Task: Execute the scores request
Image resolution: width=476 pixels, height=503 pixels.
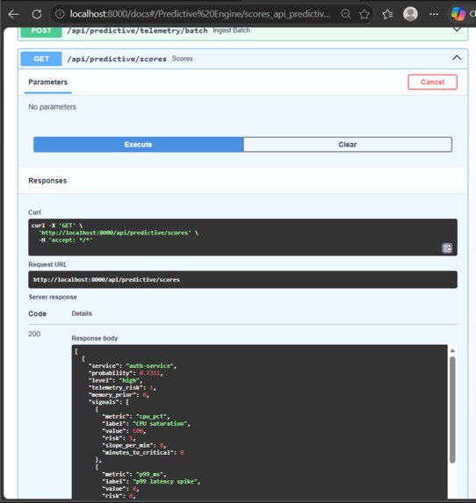Action: (x=139, y=144)
